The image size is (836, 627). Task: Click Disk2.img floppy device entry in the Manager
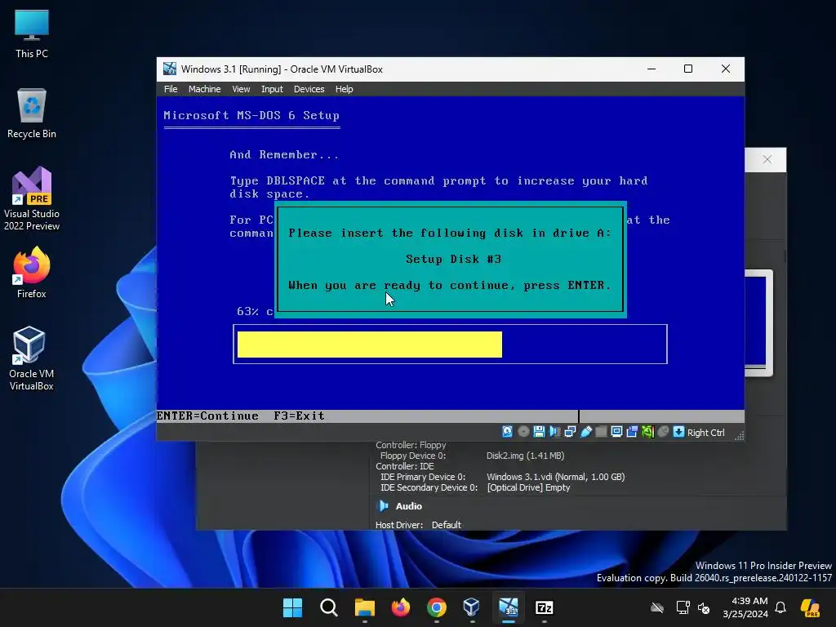pos(525,456)
